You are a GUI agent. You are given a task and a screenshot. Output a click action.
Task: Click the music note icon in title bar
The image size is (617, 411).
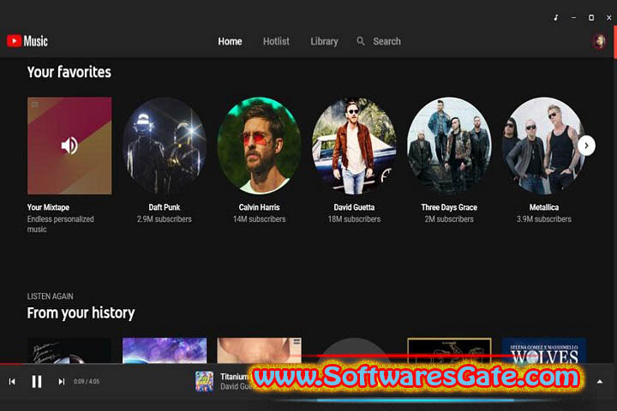point(556,18)
